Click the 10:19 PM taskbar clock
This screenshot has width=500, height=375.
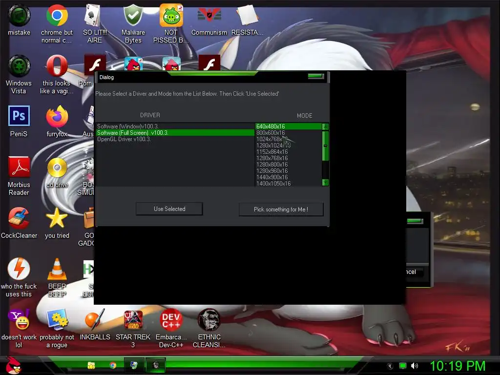pyautogui.click(x=458, y=366)
